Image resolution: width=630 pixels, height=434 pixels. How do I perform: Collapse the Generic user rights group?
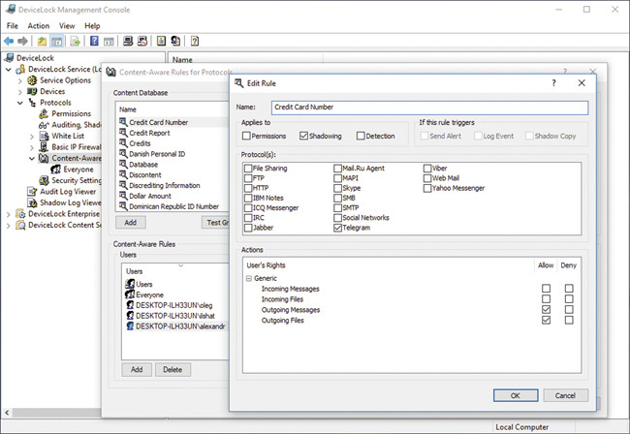click(x=248, y=278)
